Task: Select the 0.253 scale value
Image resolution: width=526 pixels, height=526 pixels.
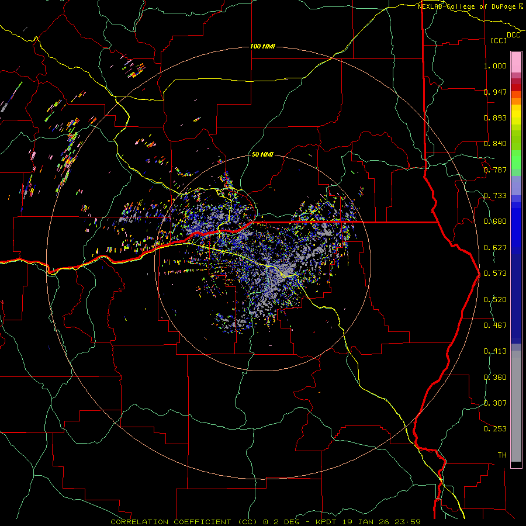Action: coord(495,429)
